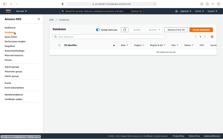Open Cookie preferences link
This screenshot has height=139, width=223.
(212, 136)
